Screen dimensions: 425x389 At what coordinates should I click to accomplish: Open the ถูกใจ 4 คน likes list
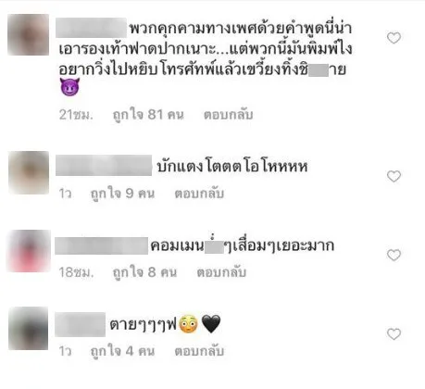(x=122, y=351)
